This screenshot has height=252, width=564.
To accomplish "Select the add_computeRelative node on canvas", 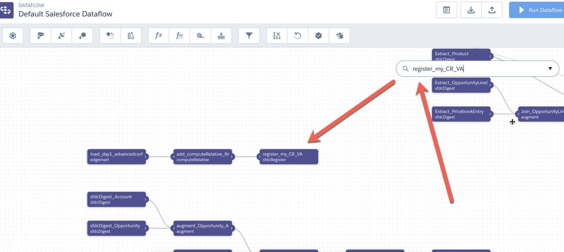I will pyautogui.click(x=203, y=157).
